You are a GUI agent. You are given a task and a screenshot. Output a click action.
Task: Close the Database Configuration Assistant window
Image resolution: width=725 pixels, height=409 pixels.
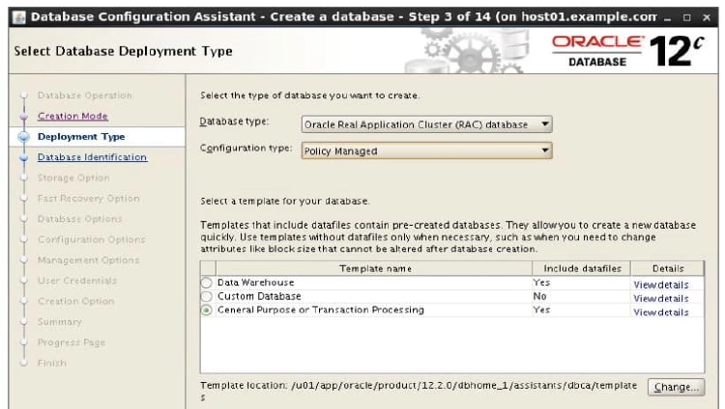707,17
